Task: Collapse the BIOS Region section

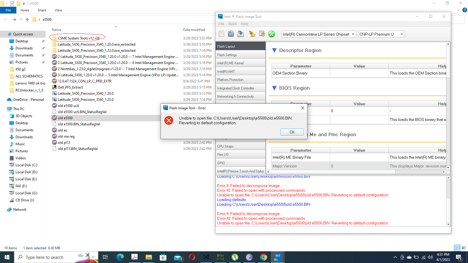Action: [x=274, y=88]
